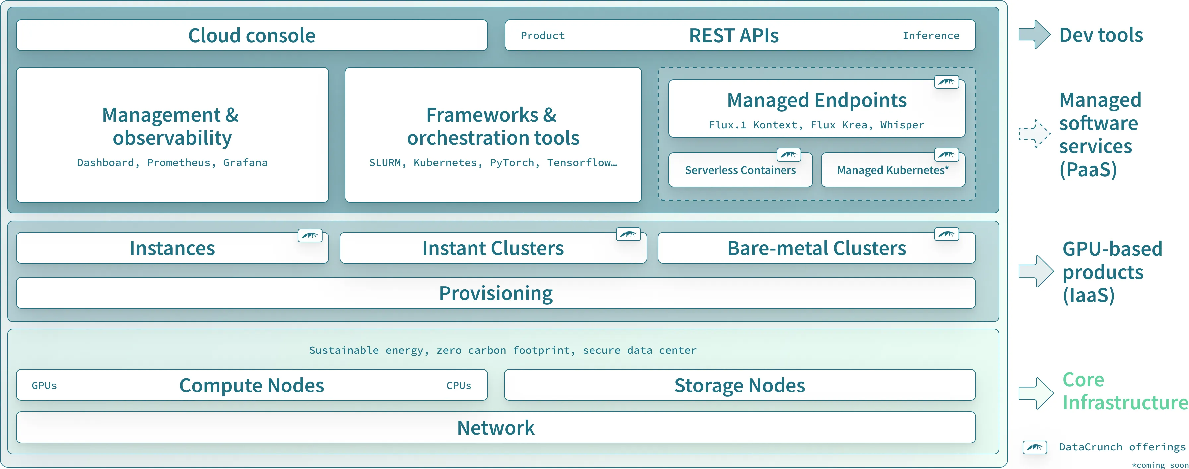Image resolution: width=1189 pixels, height=469 pixels.
Task: Click the Compute Nodes box
Action: click(x=252, y=385)
